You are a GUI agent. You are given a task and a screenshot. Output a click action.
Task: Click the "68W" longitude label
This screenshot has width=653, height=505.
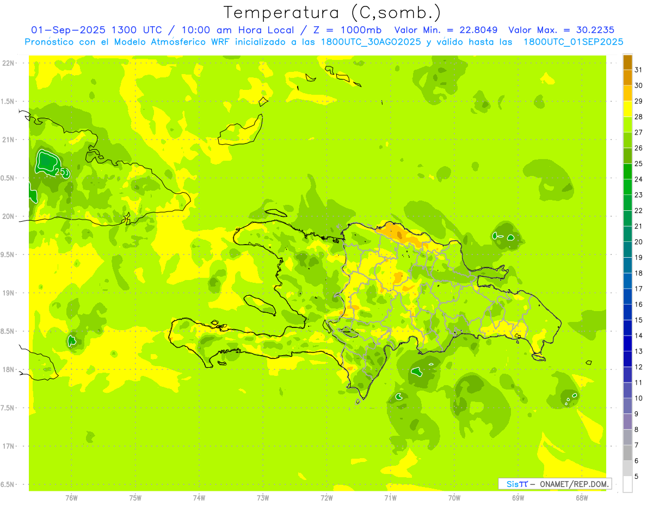tap(582, 498)
